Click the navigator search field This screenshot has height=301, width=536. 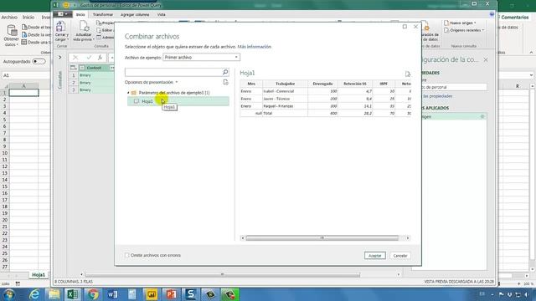(173, 72)
